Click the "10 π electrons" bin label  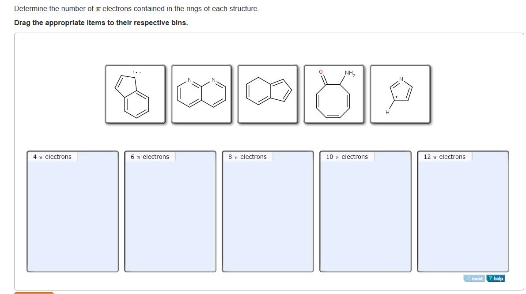click(347, 157)
